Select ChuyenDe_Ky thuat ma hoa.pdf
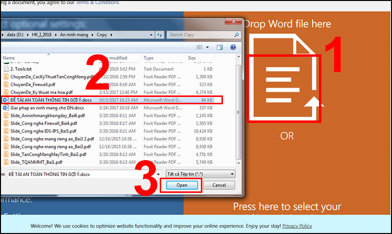 click(42, 92)
